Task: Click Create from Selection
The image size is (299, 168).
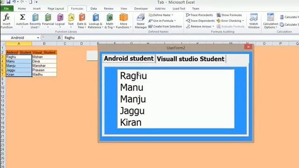Action: click(x=165, y=26)
